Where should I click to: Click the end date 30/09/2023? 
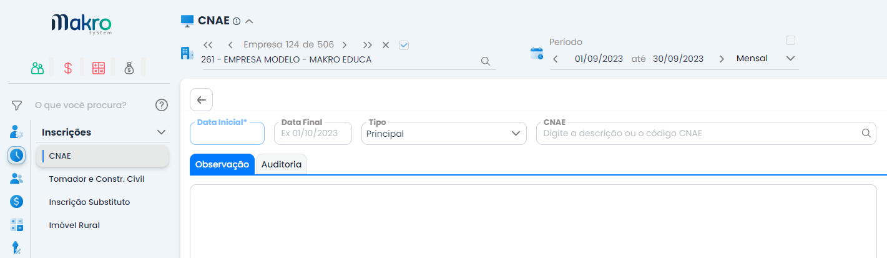[x=678, y=59]
